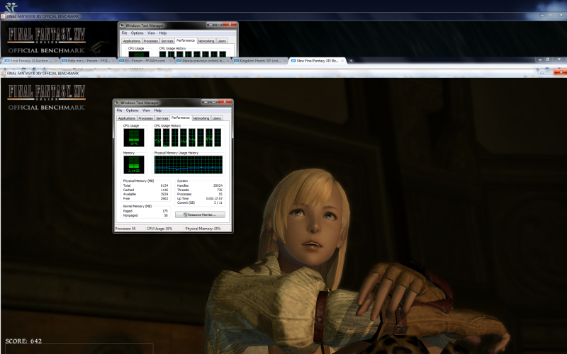Switch to Users tab in front Task Manager
The width and height of the screenshot is (567, 354).
(217, 118)
